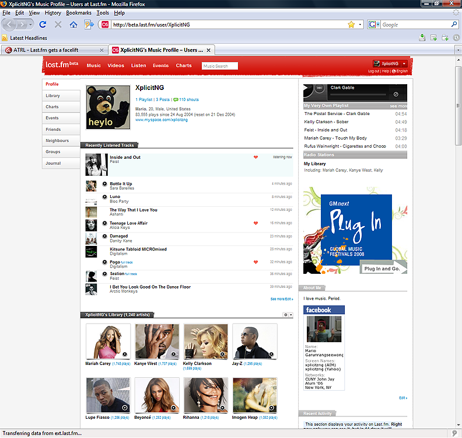Open the Tools menu
Viewport: 462px width, 438px height.
tap(103, 13)
